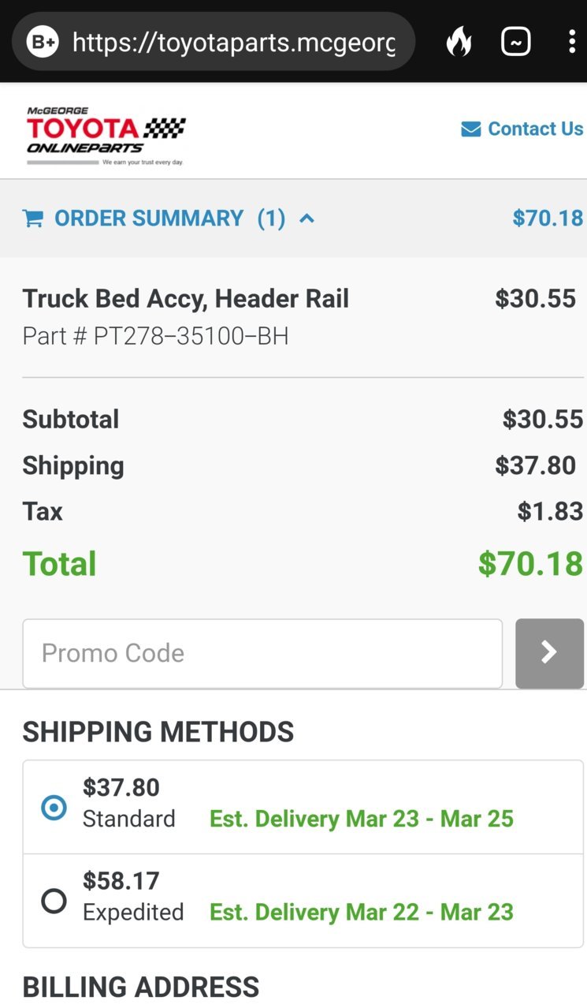Viewport: 587px width, 1008px height.
Task: Click the envelope icon beside Contact Us
Action: pos(471,129)
